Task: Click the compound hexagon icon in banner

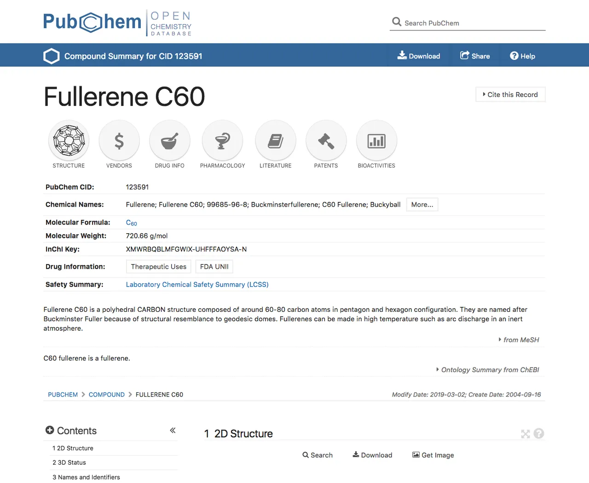Action: tap(52, 56)
